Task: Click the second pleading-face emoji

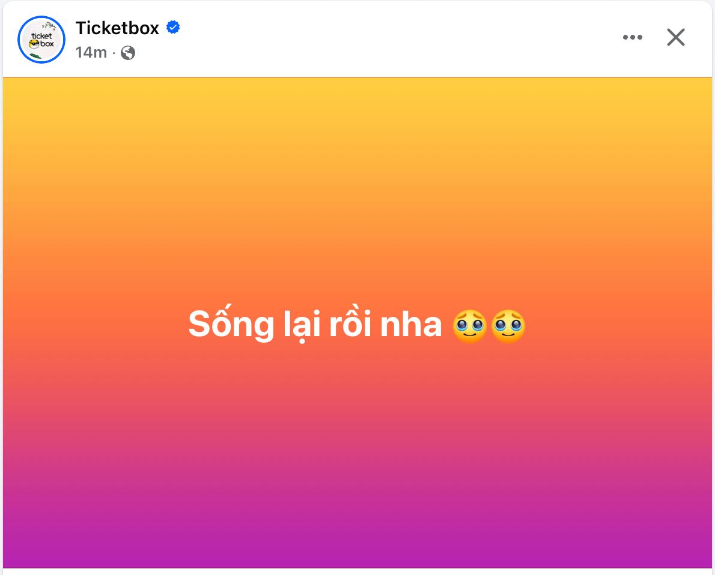Action: (508, 326)
